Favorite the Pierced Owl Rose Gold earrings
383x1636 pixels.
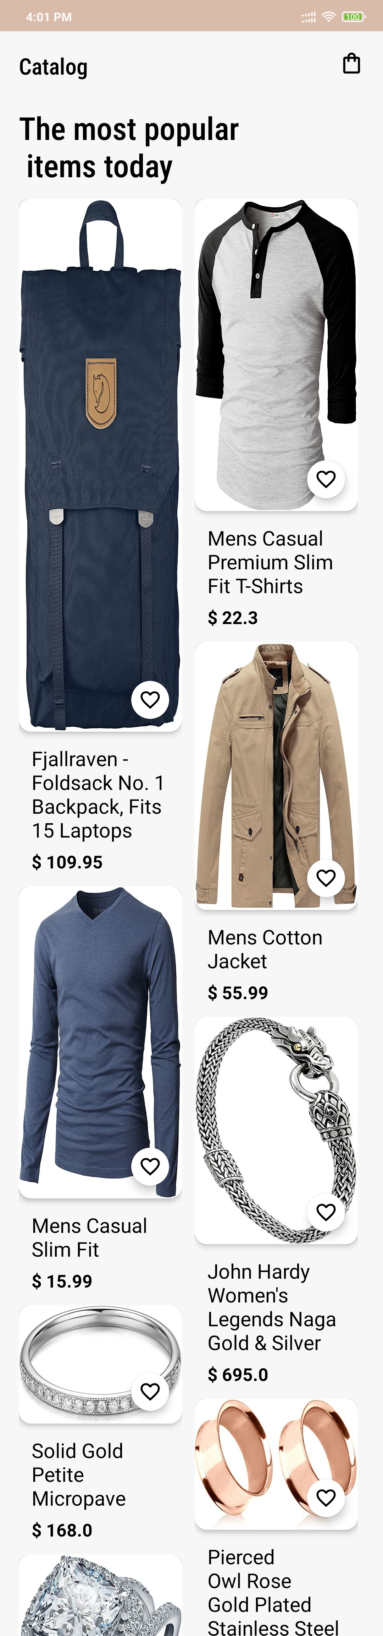[326, 1497]
